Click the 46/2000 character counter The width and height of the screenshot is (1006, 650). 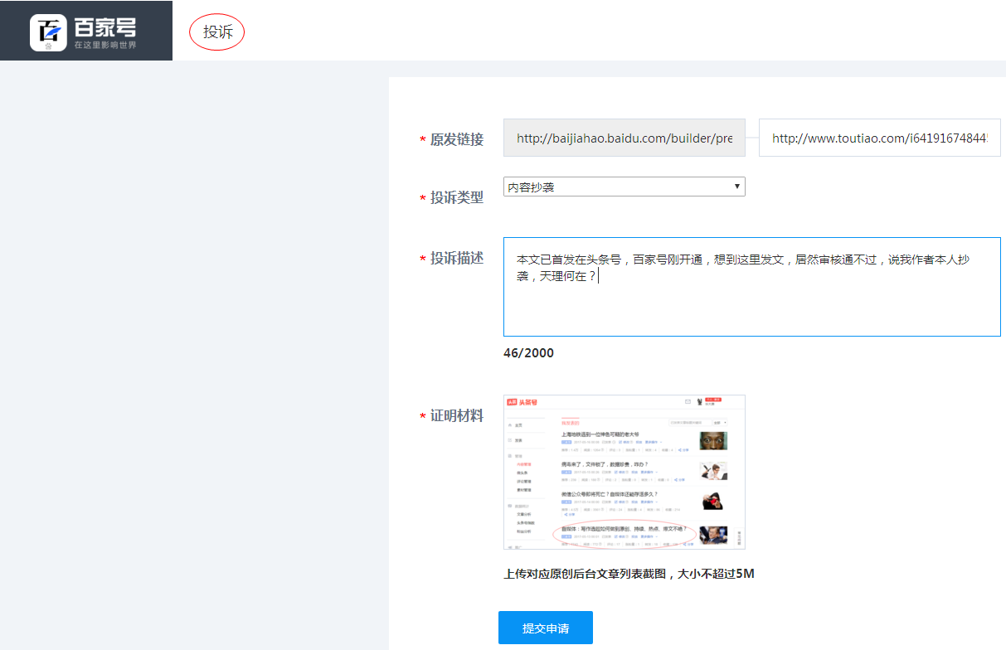click(x=528, y=353)
